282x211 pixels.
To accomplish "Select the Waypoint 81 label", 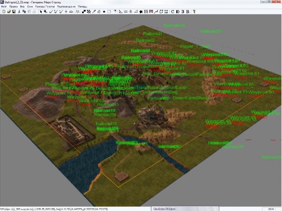I will (172, 68).
